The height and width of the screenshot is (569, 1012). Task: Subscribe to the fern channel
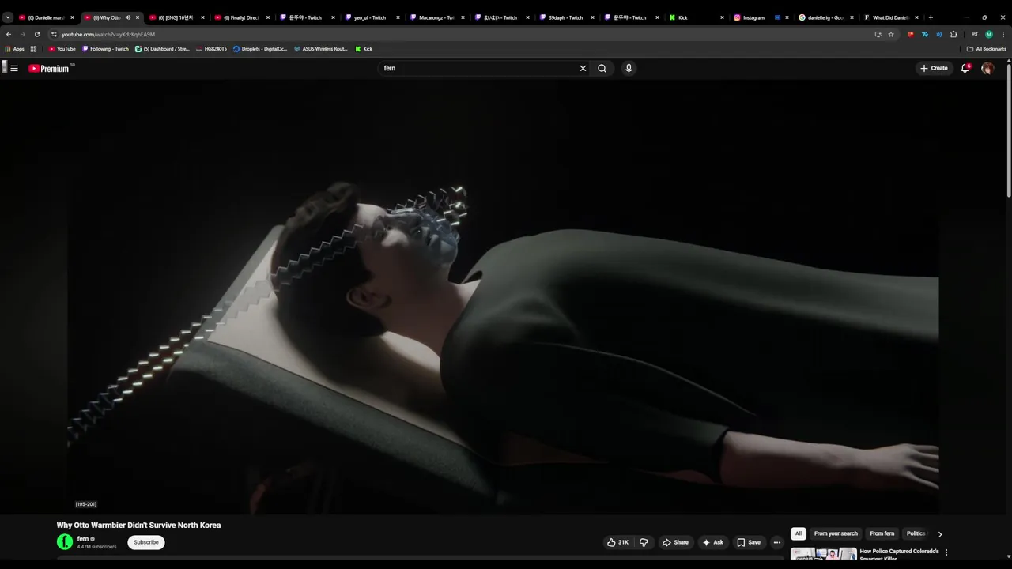[x=146, y=542]
